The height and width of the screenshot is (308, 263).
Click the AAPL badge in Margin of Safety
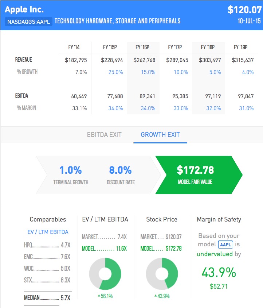(225, 245)
